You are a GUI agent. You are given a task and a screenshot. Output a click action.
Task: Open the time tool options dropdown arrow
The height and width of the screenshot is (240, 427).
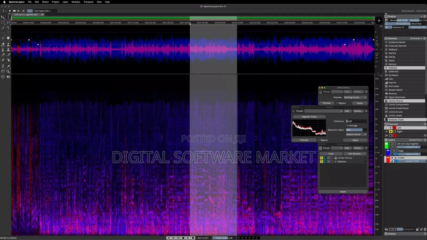click(5, 11)
